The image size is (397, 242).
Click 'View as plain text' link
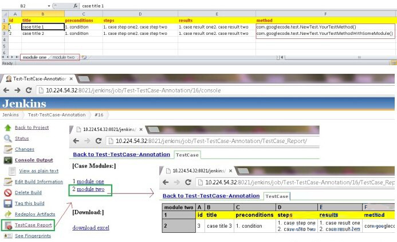(x=38, y=171)
